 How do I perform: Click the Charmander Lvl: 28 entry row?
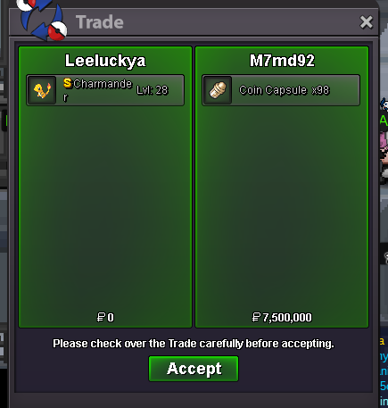tap(105, 90)
